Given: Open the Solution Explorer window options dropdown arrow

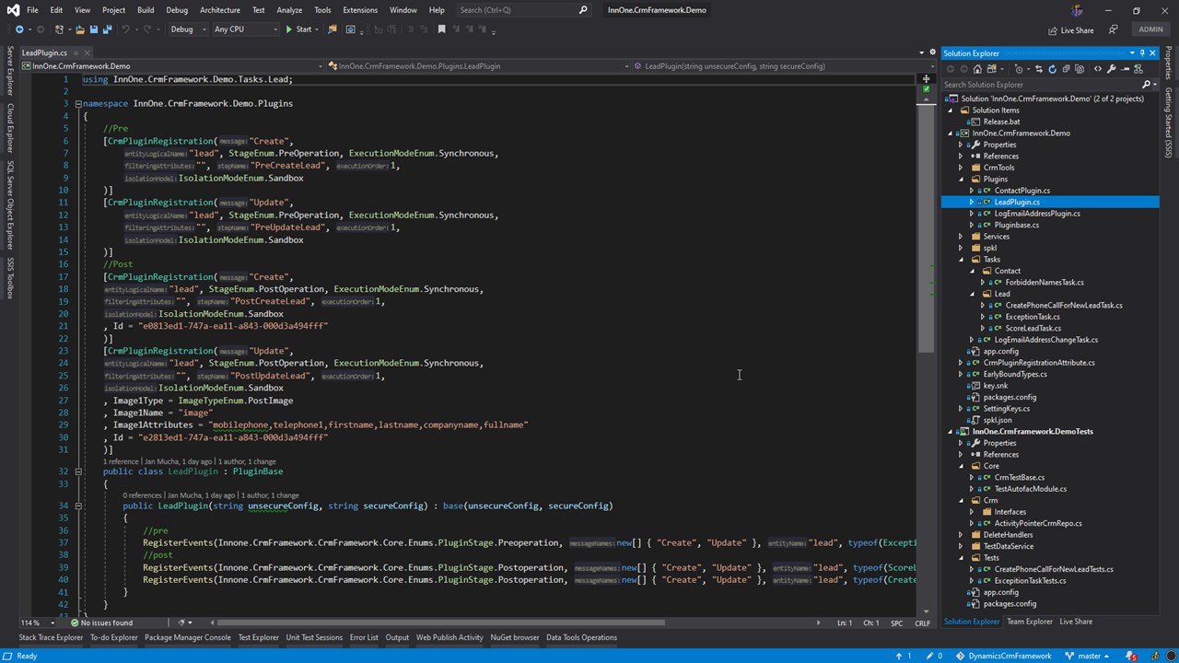Looking at the screenshot, I should click(x=1132, y=53).
